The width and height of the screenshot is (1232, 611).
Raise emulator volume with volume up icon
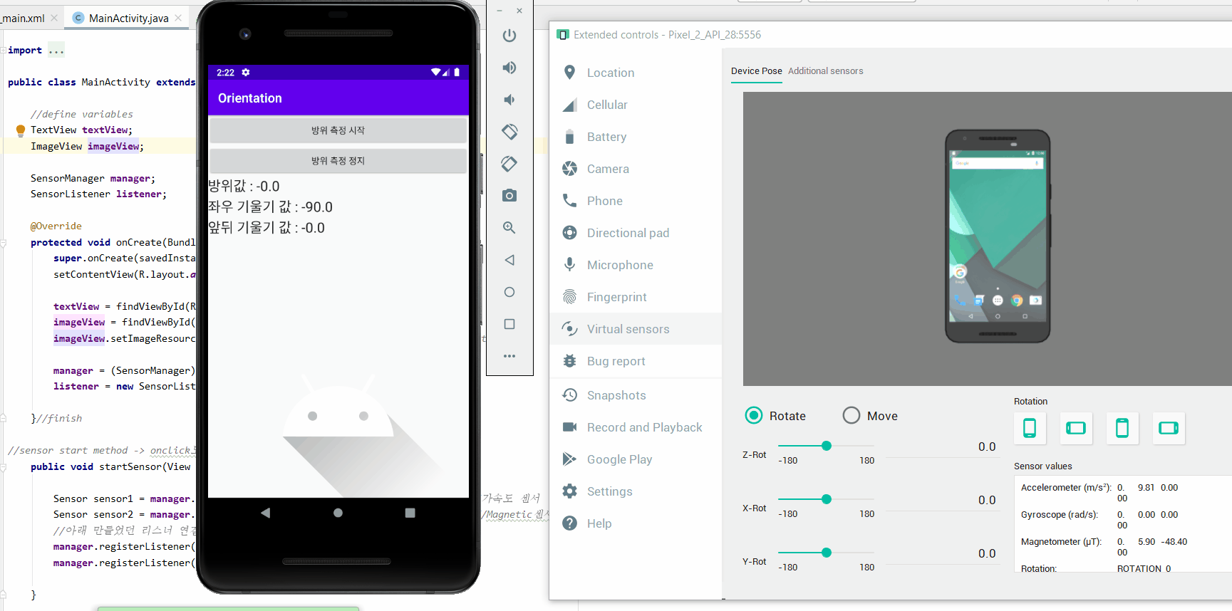pyautogui.click(x=509, y=68)
